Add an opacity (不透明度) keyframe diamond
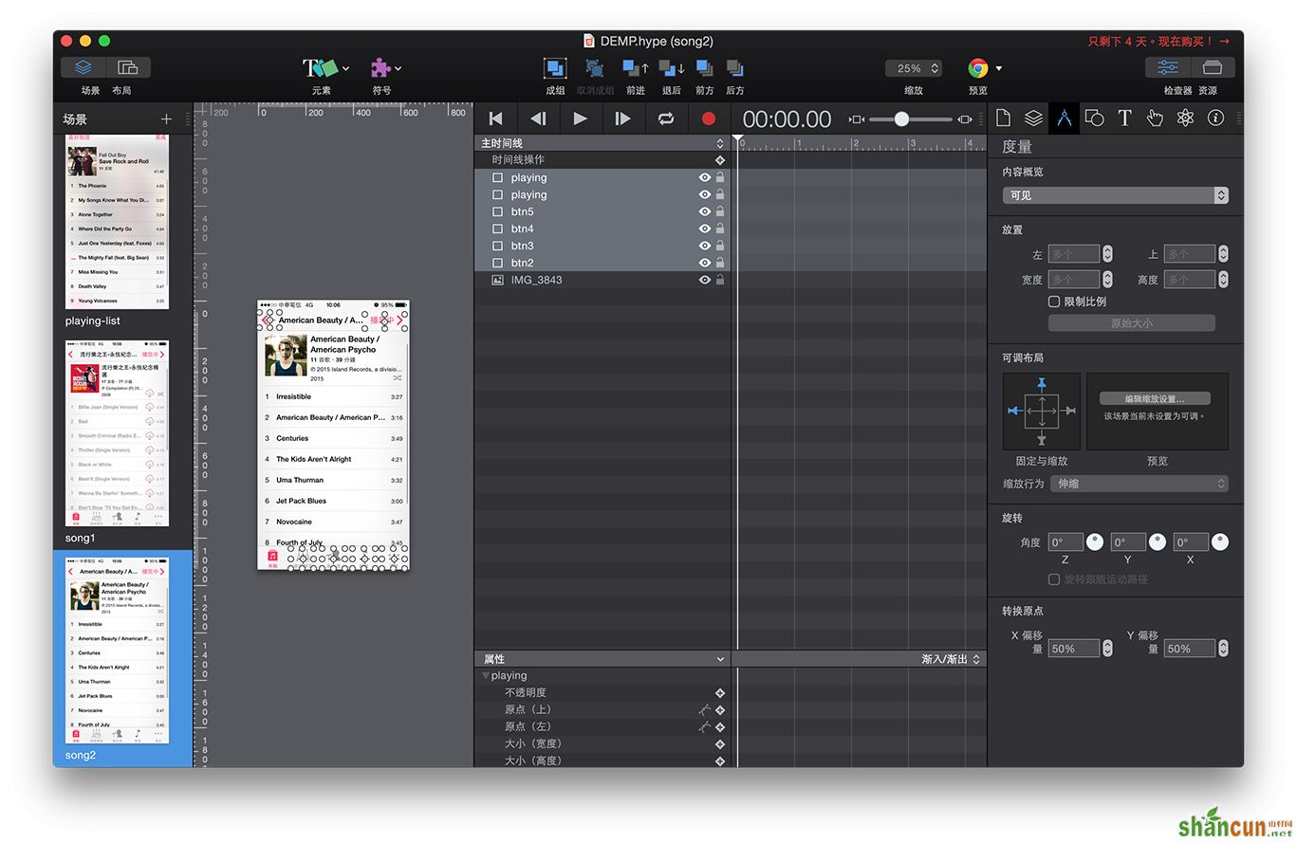 (720, 693)
